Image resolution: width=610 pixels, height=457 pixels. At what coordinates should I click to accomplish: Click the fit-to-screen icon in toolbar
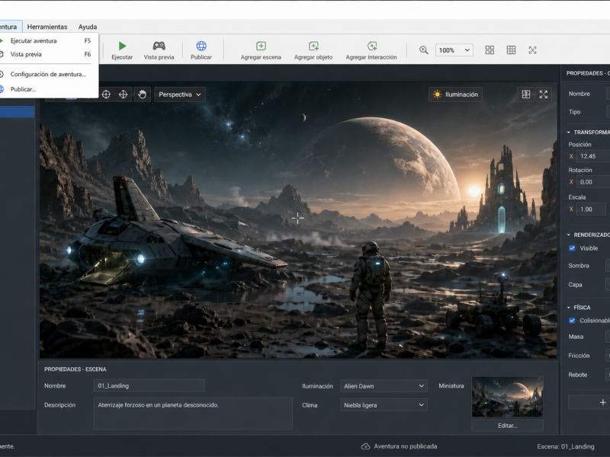coord(532,50)
